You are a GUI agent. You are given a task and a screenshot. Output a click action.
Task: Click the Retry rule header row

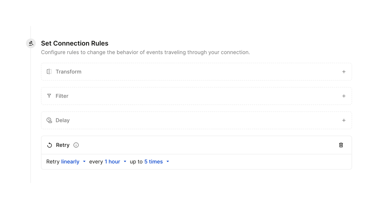189,145
